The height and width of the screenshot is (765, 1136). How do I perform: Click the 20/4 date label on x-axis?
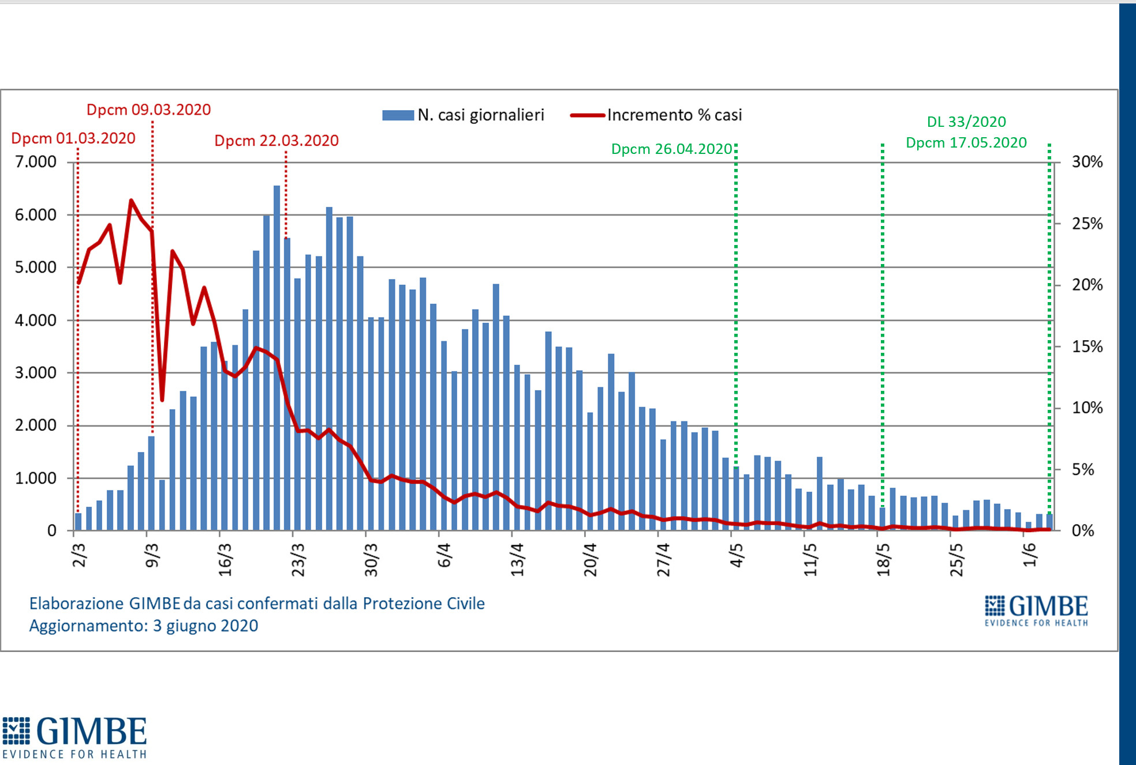pos(590,559)
